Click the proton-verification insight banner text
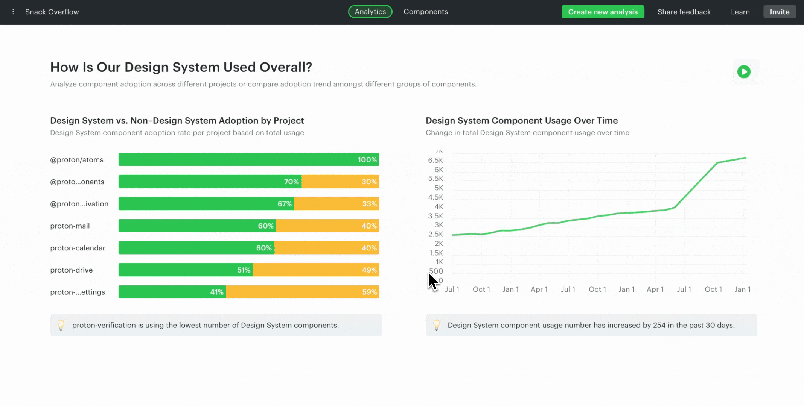Screen dimensions: 804x406 [205, 325]
